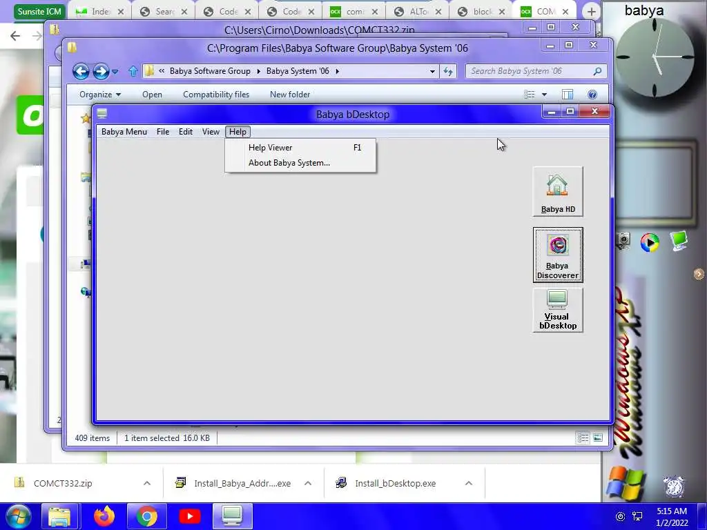Close the Help menu in bDesktop
Screen dimensions: 707x530
(x=238, y=132)
